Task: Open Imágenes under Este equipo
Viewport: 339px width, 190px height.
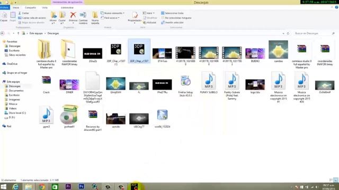Action: click(x=14, y=100)
